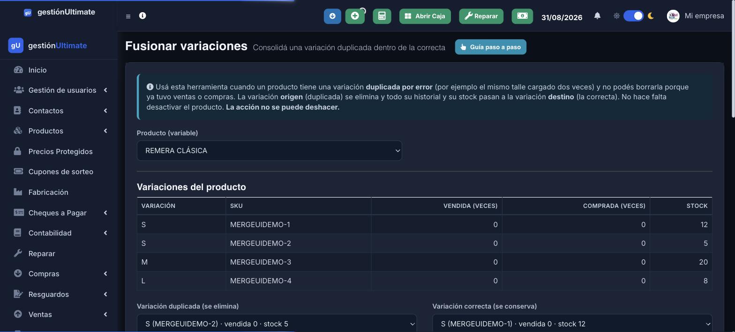
Task: Click the Cupones de sorteo ticket icon
Action: 18,171
